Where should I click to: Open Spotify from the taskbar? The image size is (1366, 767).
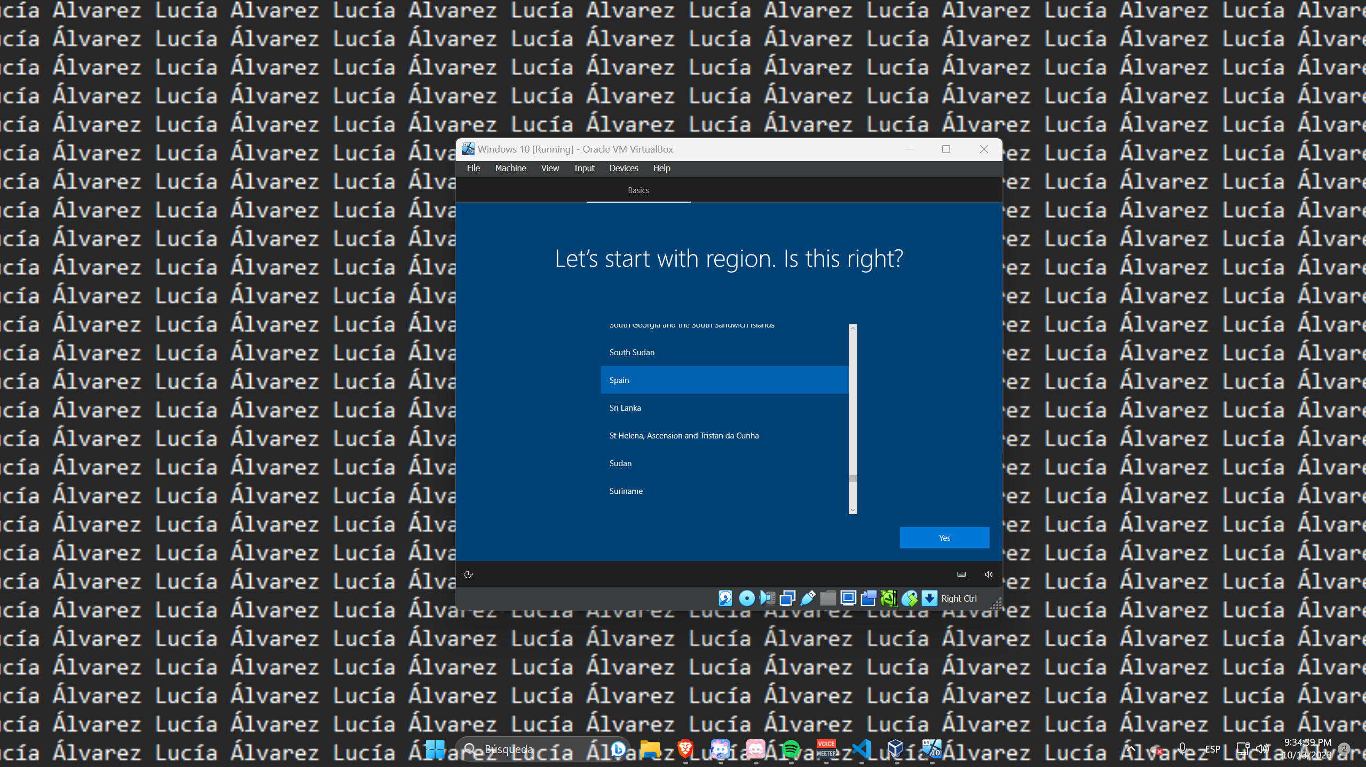pos(791,749)
